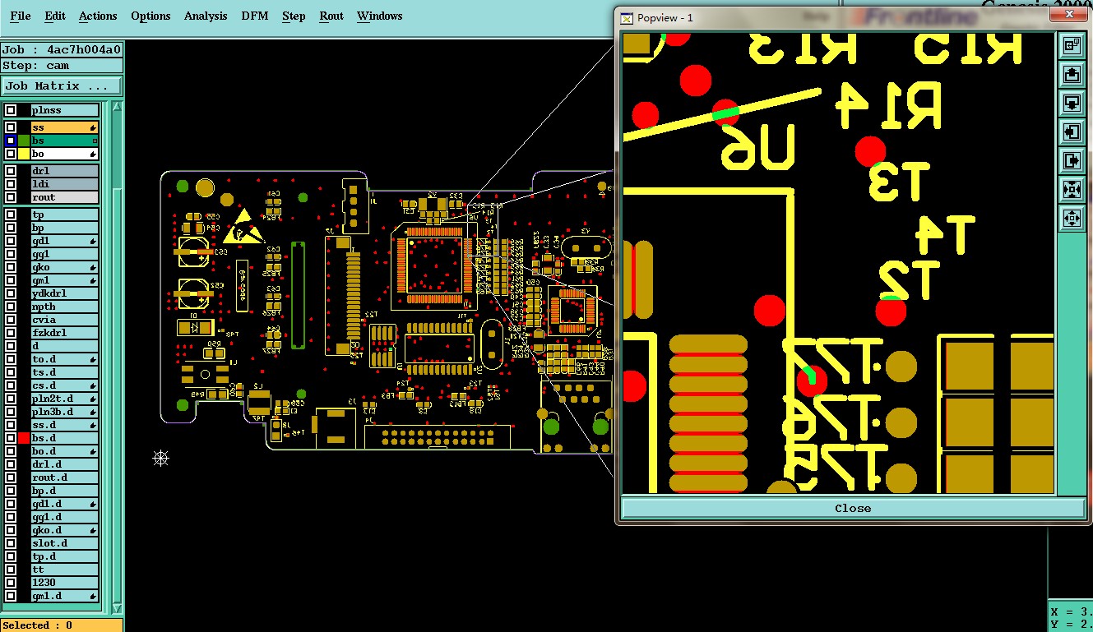Select the cvia layer name
Viewport: 1093px width, 632px height.
point(64,321)
